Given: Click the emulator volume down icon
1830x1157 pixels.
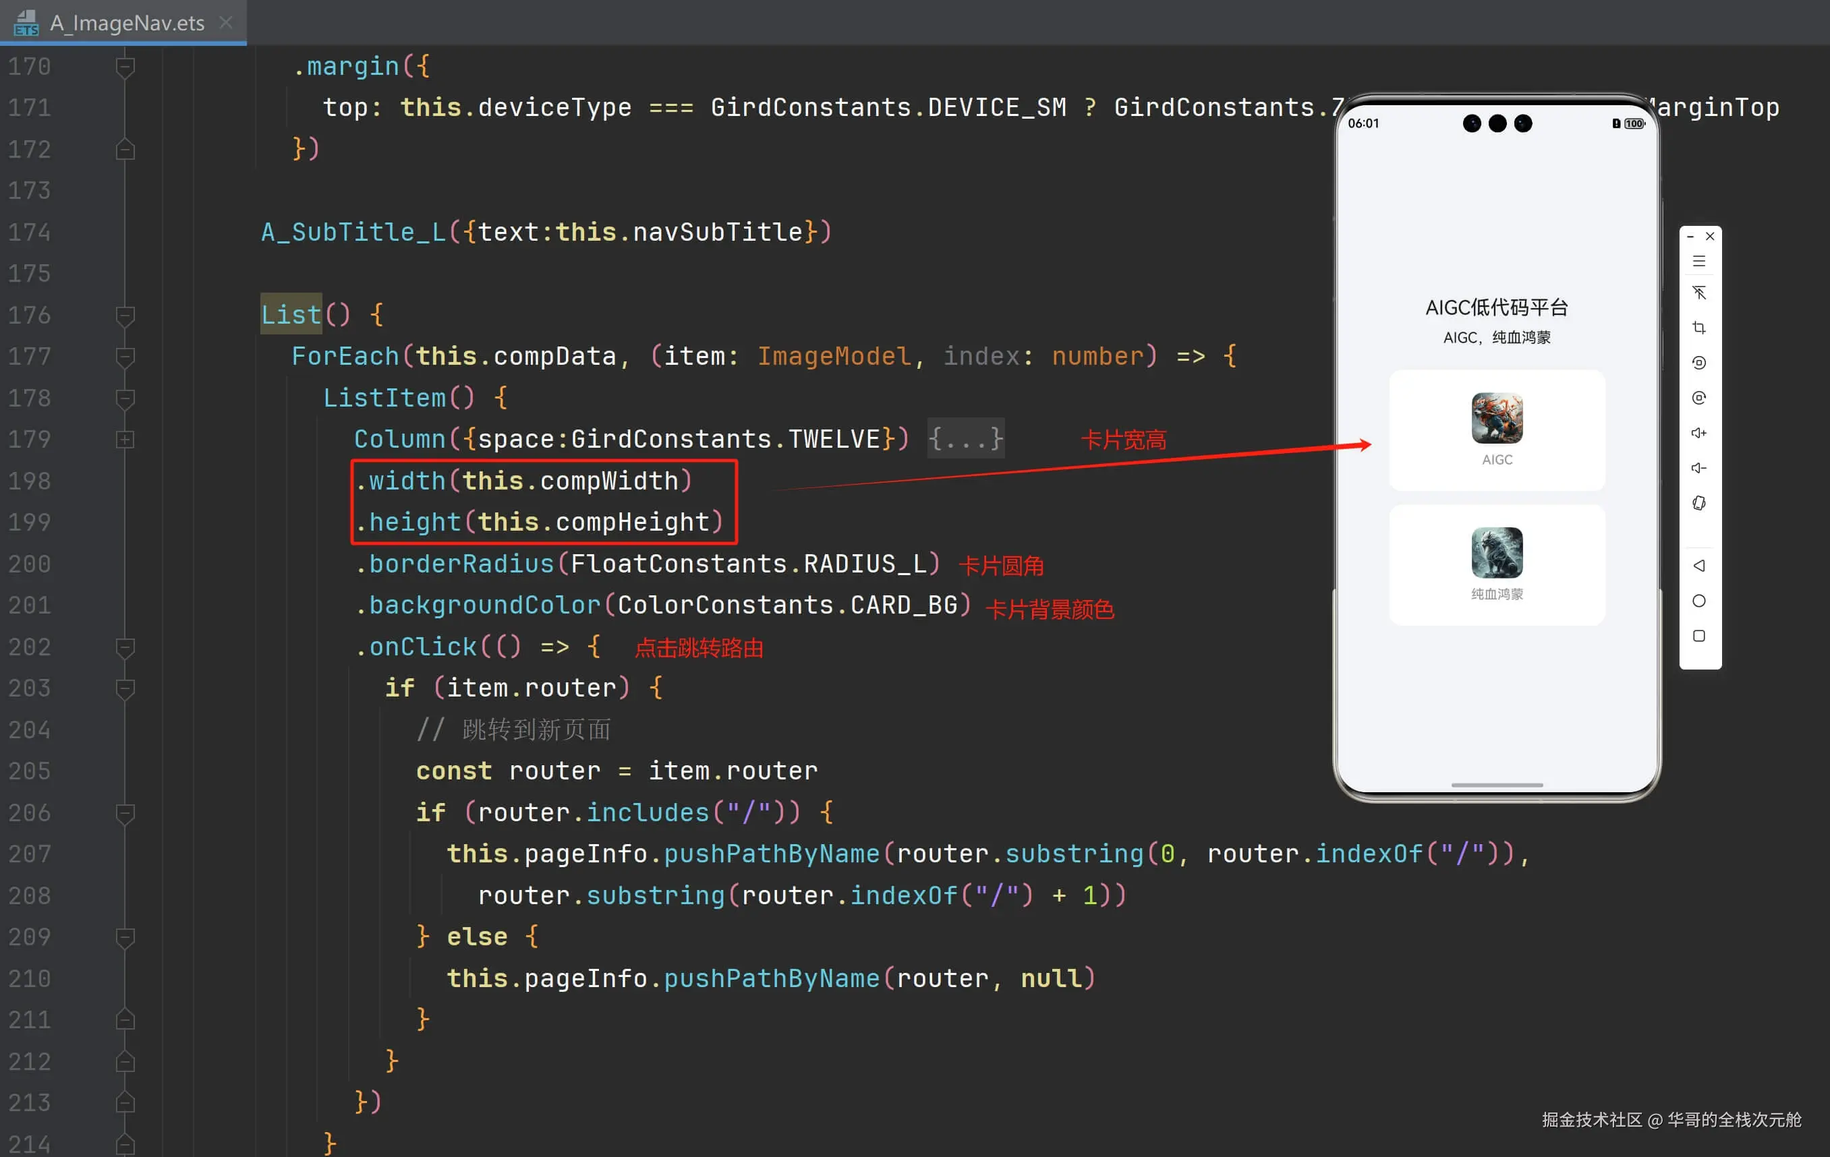Looking at the screenshot, I should coord(1699,468).
